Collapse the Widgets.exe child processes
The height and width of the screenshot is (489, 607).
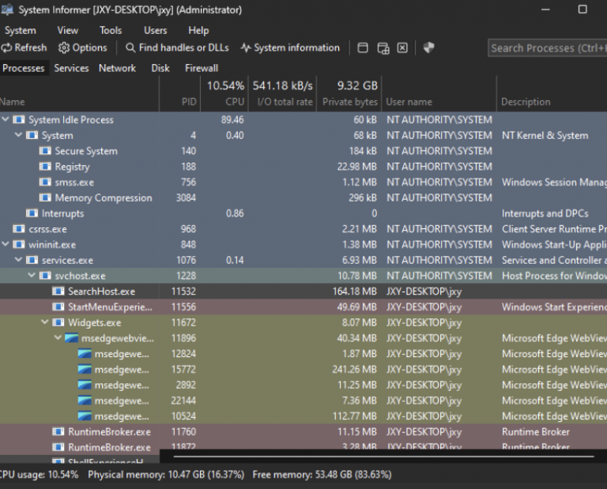click(45, 322)
